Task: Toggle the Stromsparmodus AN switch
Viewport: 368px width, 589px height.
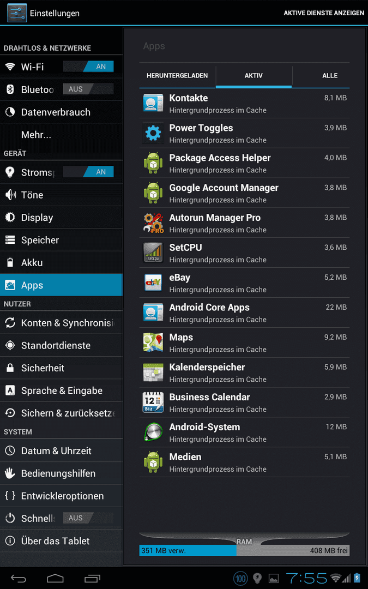Action: pyautogui.click(x=88, y=172)
